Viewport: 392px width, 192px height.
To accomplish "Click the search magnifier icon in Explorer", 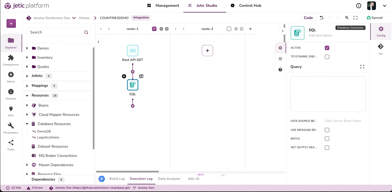I will (x=86, y=32).
